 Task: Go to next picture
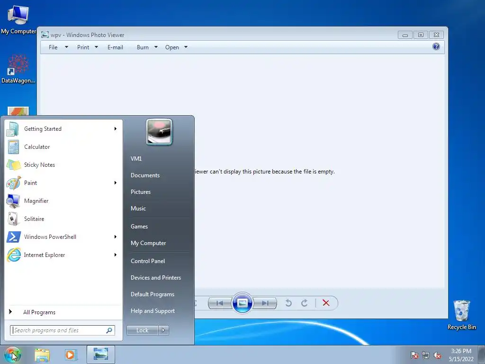[x=265, y=303]
